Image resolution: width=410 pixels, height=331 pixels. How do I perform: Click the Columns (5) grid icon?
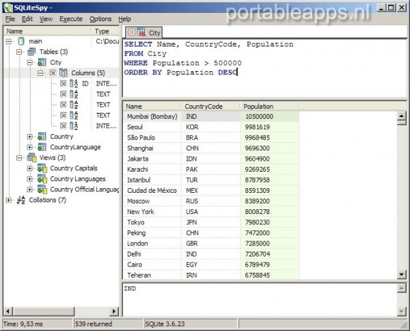[64, 72]
